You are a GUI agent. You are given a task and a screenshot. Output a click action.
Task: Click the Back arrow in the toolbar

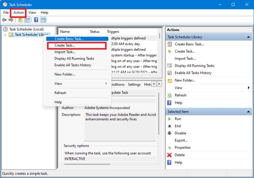[5, 20]
